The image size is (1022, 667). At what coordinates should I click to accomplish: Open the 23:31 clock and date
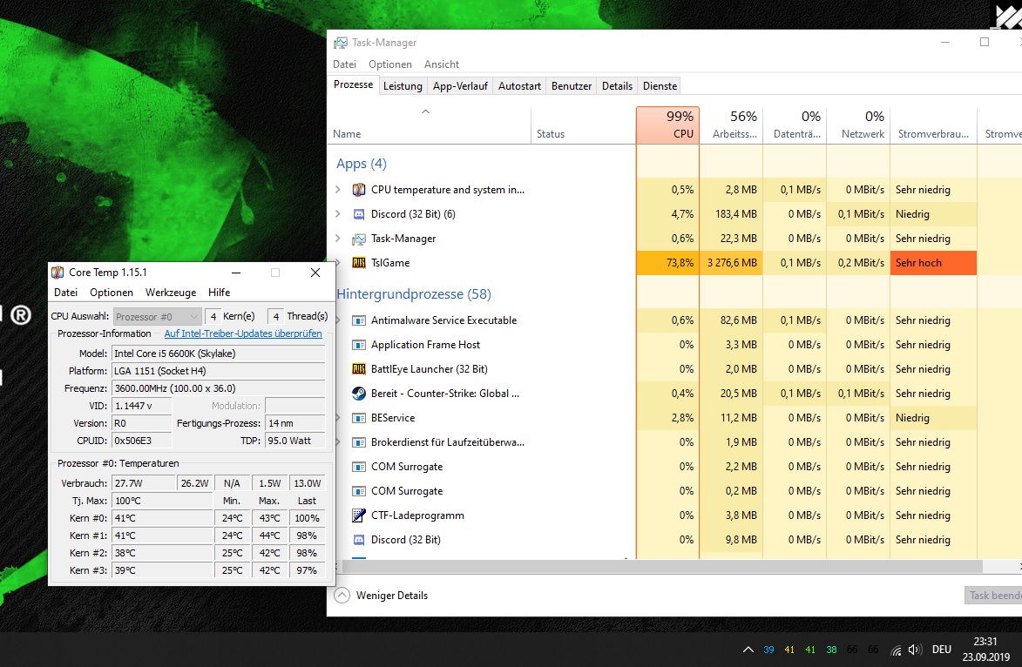(985, 650)
